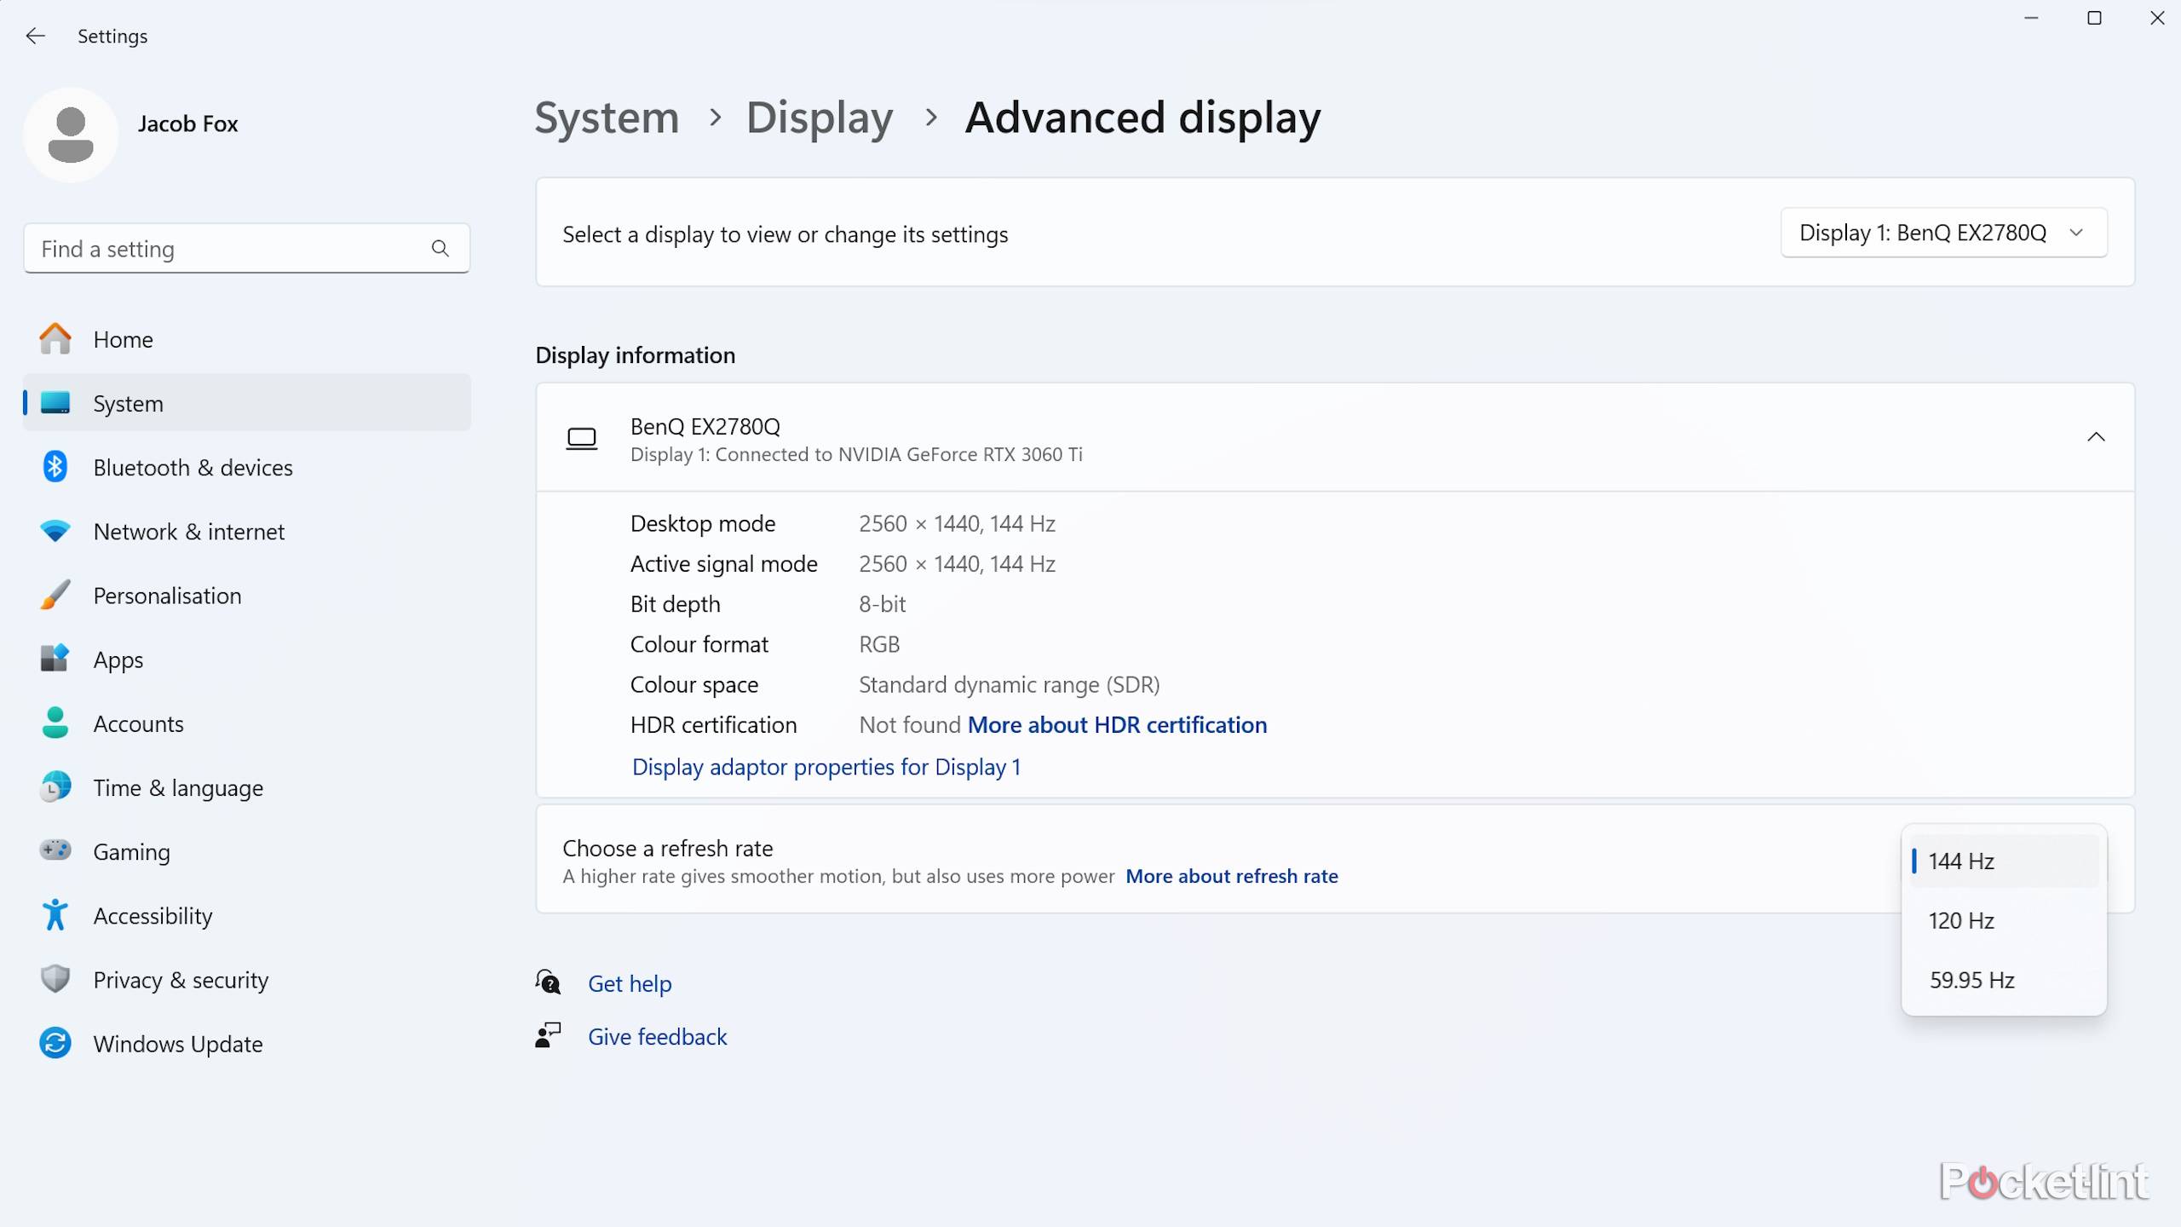This screenshot has height=1227, width=2181.
Task: Select 120 Hz refresh rate option
Action: pos(2004,920)
